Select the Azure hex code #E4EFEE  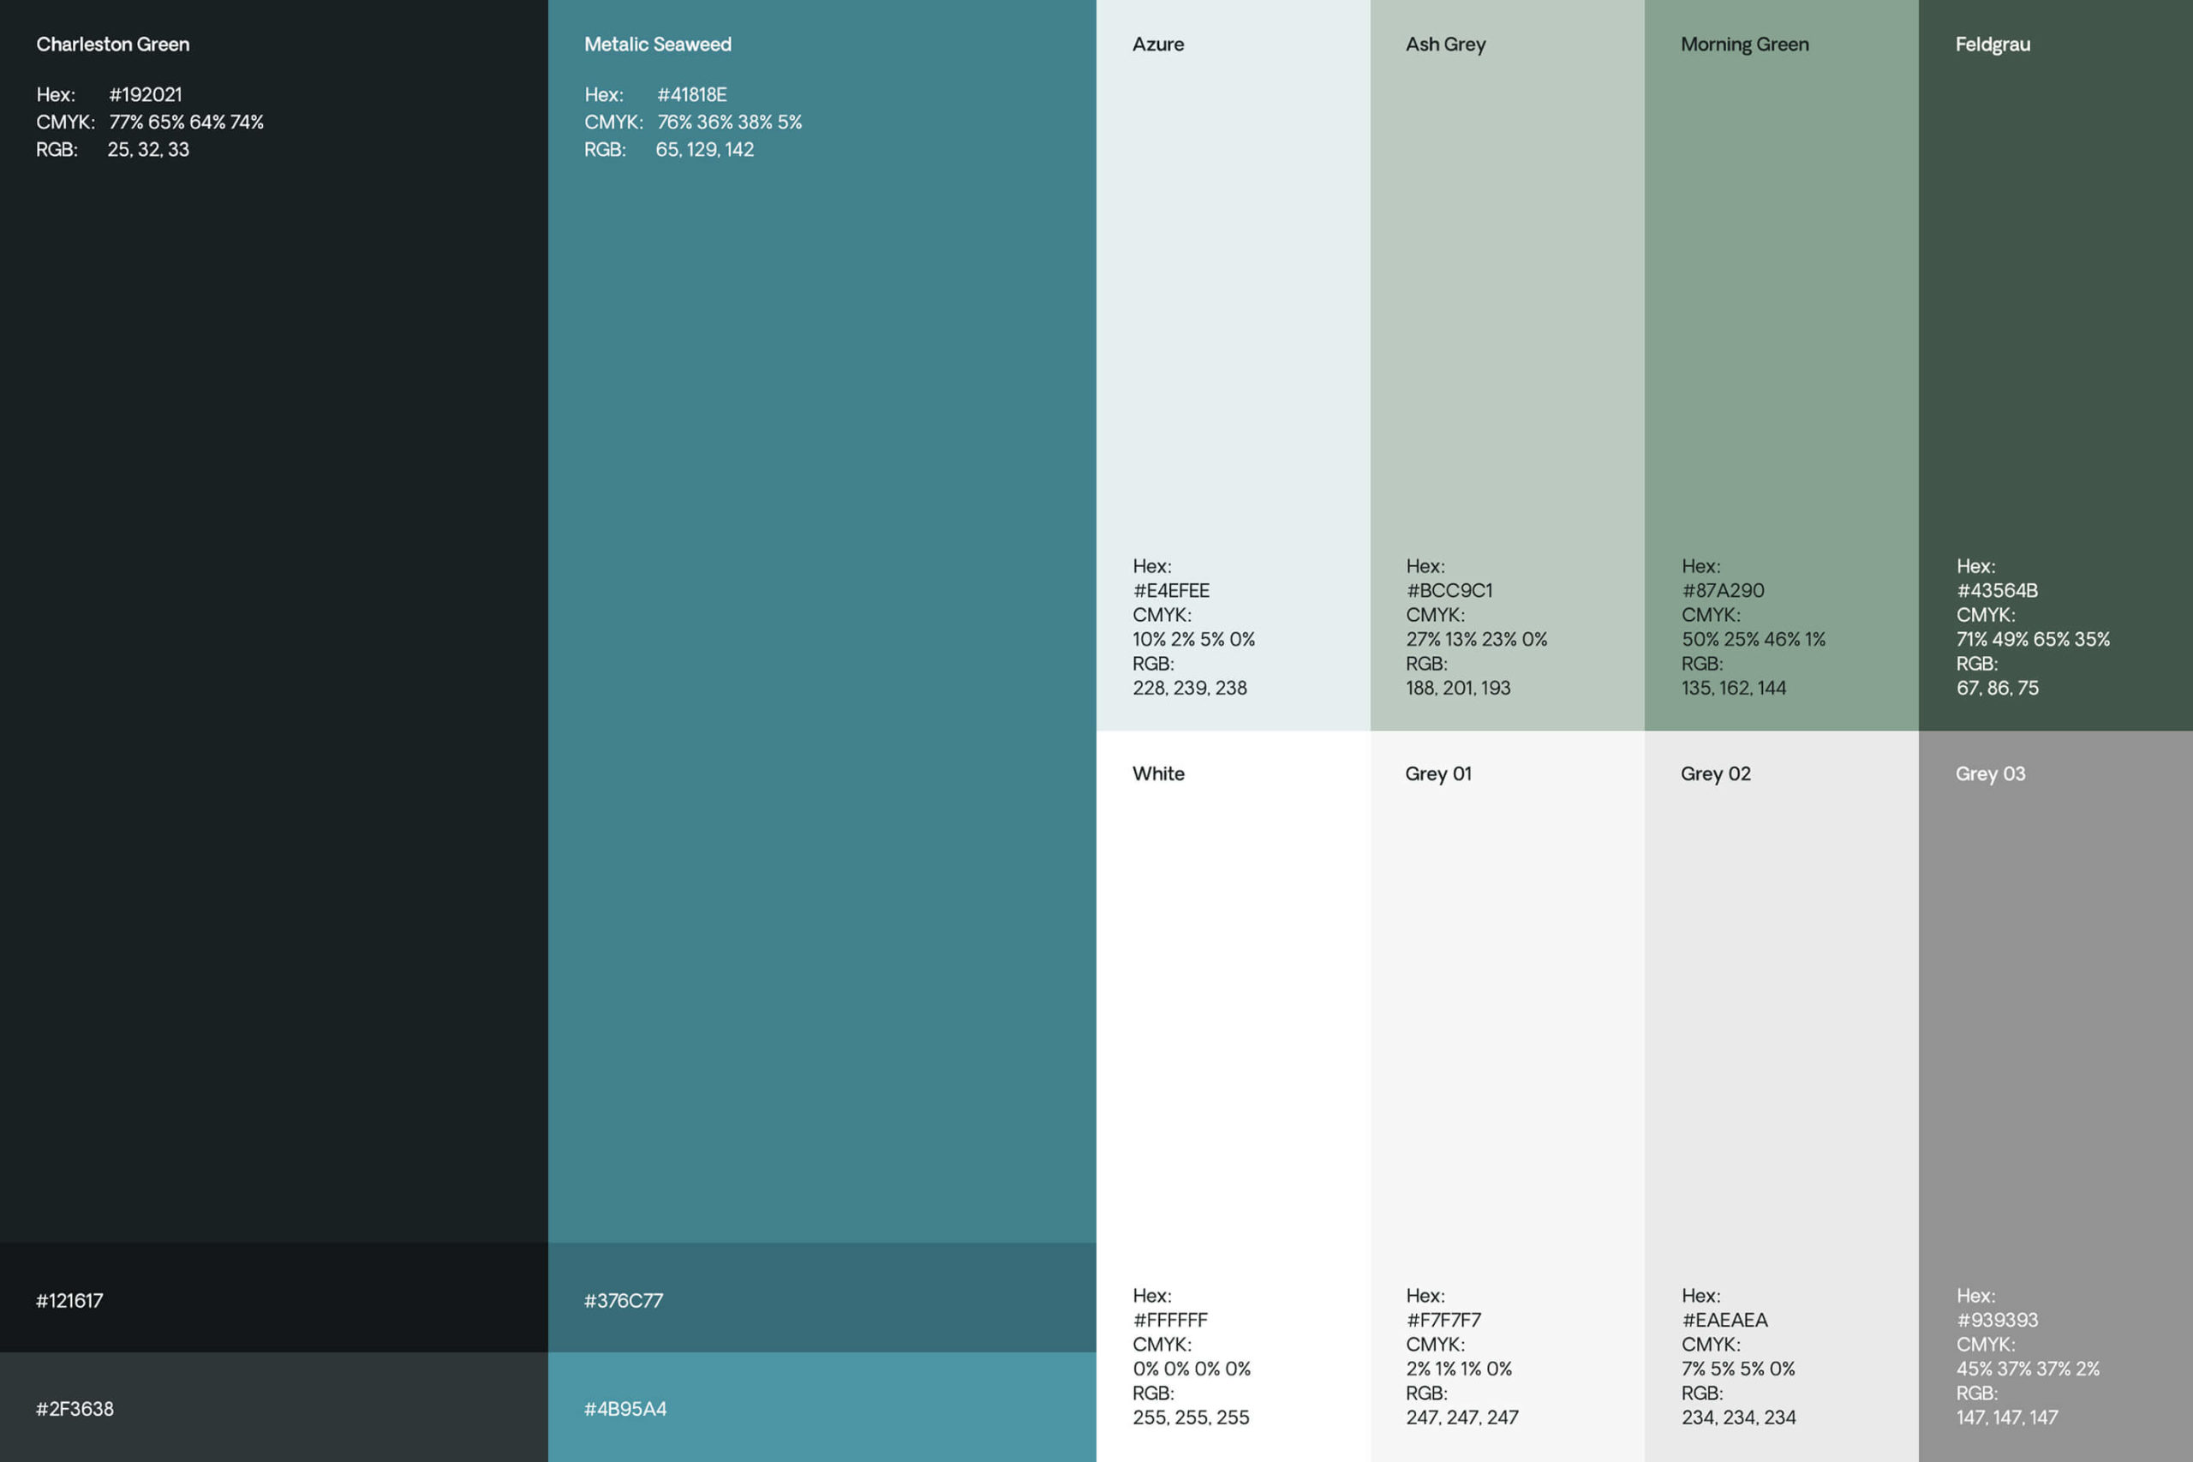coord(1170,589)
